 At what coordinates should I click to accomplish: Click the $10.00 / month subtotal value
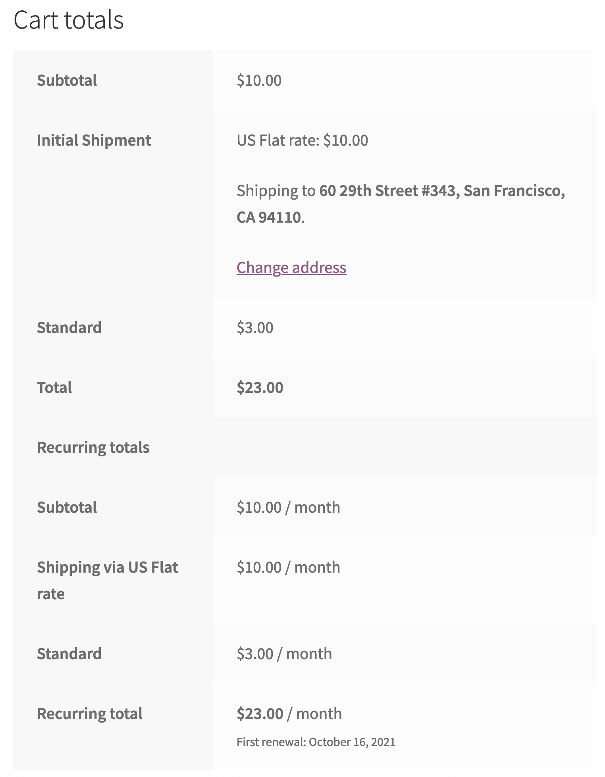click(x=288, y=507)
